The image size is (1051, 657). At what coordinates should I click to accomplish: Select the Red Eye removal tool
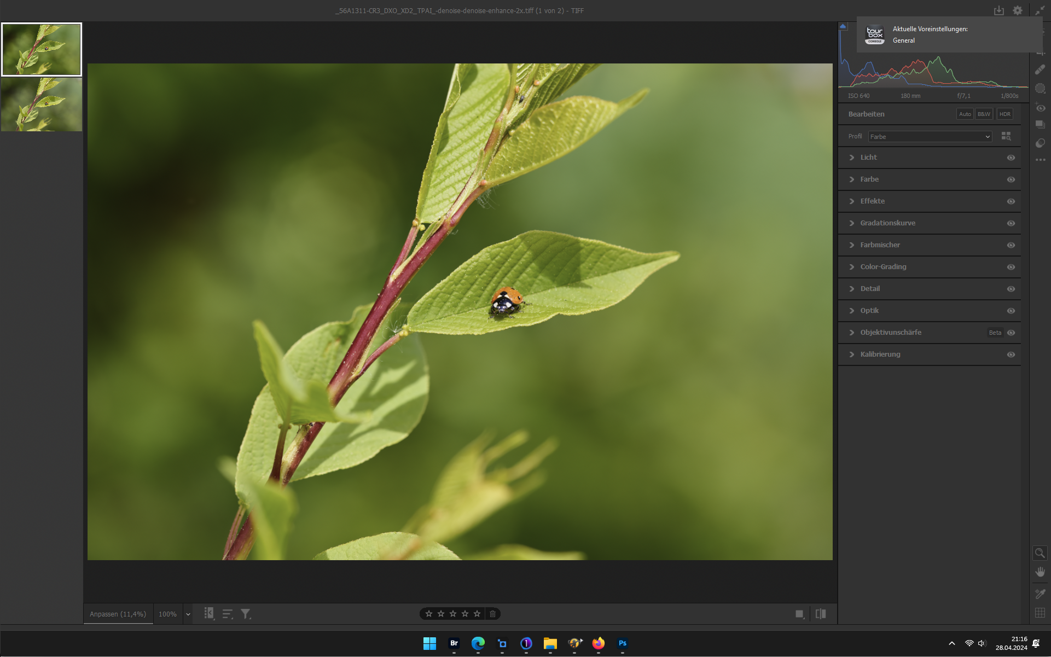(x=1040, y=108)
